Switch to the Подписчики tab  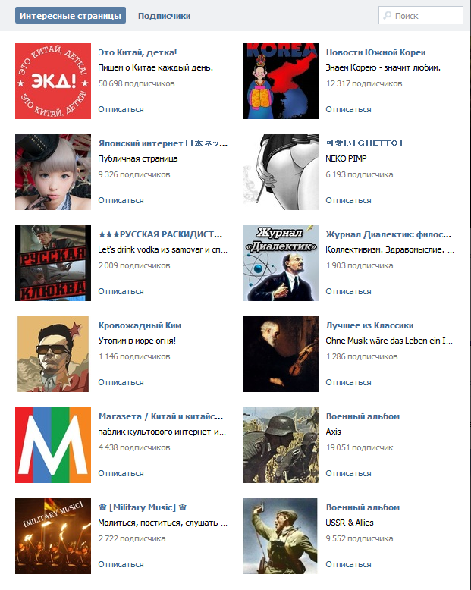[x=164, y=16]
